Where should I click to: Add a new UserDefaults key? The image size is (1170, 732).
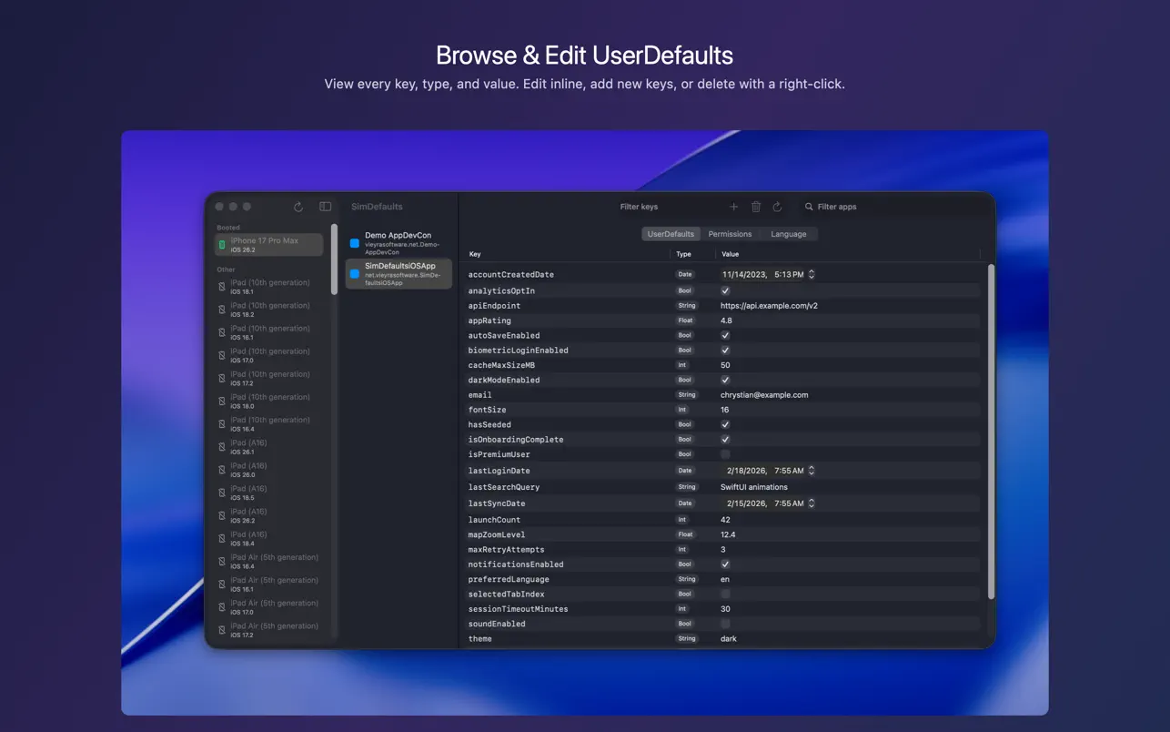click(734, 207)
